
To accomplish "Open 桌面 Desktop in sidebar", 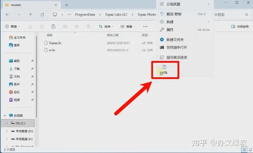I will click(x=14, y=61).
